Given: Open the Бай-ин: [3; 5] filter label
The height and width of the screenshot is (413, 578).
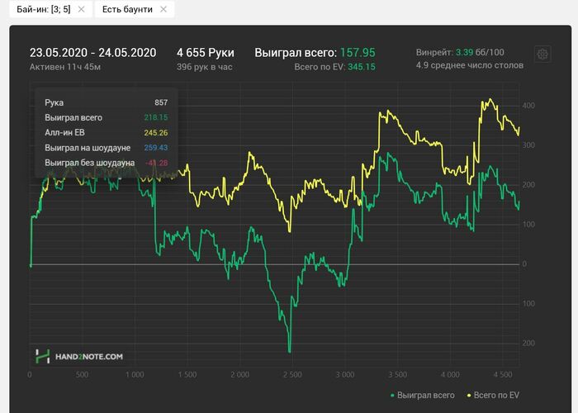Looking at the screenshot, I should point(38,9).
